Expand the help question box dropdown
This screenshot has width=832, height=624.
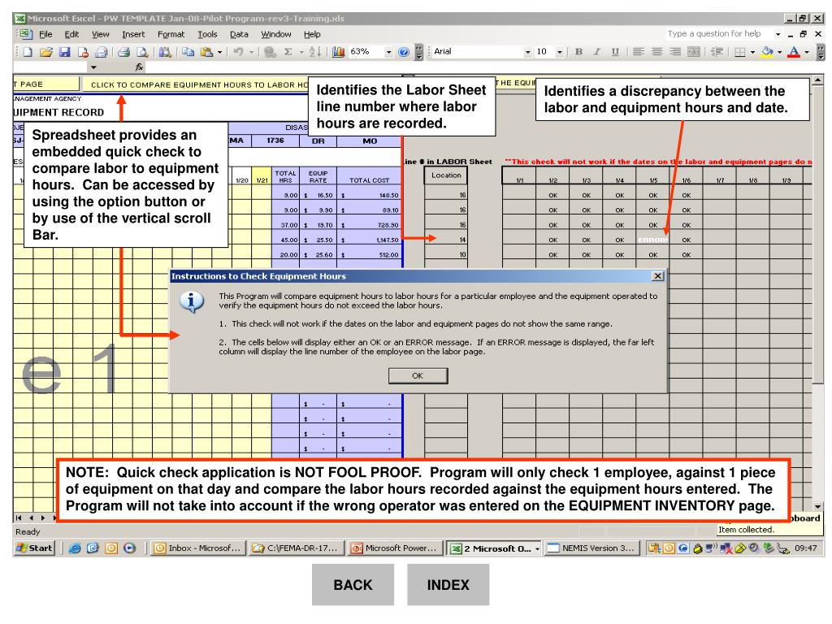click(778, 34)
